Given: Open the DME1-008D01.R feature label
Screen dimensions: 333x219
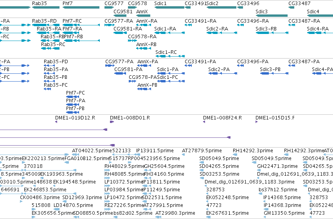Looking at the screenshot, I should tap(130, 118).
